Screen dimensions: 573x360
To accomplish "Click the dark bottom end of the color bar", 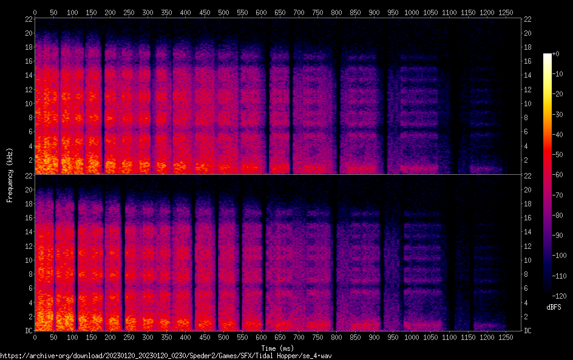I will 548,296.
